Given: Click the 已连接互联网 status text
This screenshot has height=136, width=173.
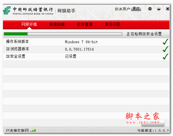Looking at the screenshot, I should [x=17, y=130].
